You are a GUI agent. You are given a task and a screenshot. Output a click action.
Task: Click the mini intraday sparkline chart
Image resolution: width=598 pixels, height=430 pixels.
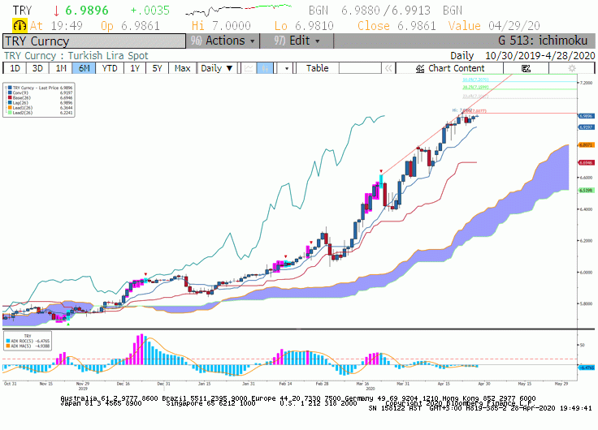pos(238,11)
